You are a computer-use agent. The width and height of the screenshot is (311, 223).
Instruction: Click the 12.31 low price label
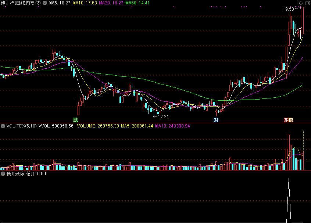163,117
